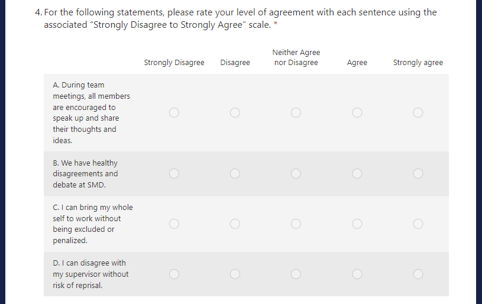Choose Agree for whole self statement C
Image resolution: width=482 pixels, height=304 pixels.
coord(357,224)
